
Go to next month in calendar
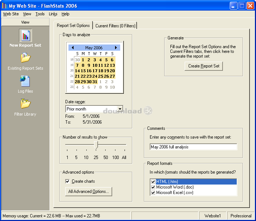click(116, 48)
